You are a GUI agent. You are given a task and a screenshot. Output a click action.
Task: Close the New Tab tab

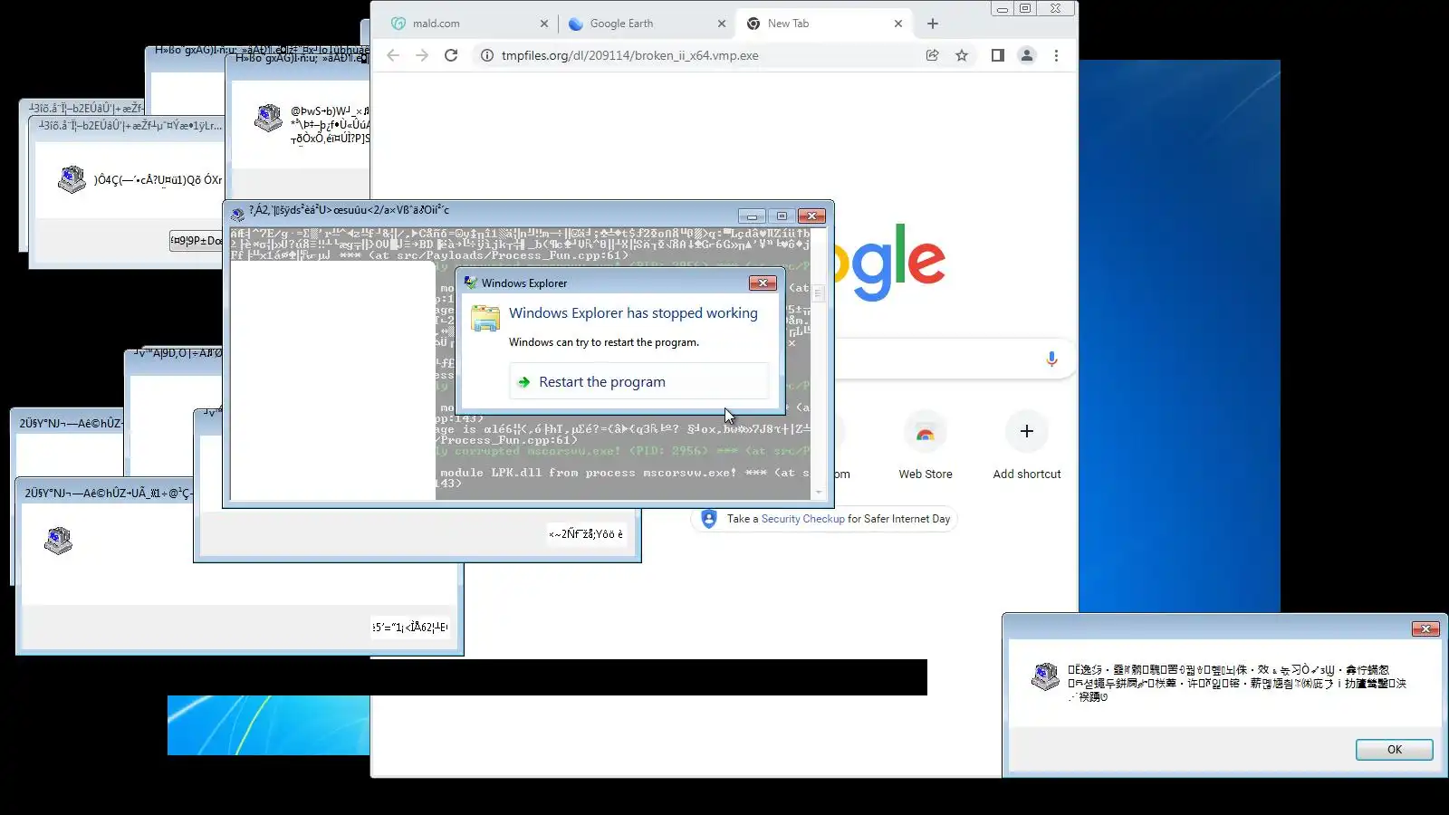[x=897, y=24]
